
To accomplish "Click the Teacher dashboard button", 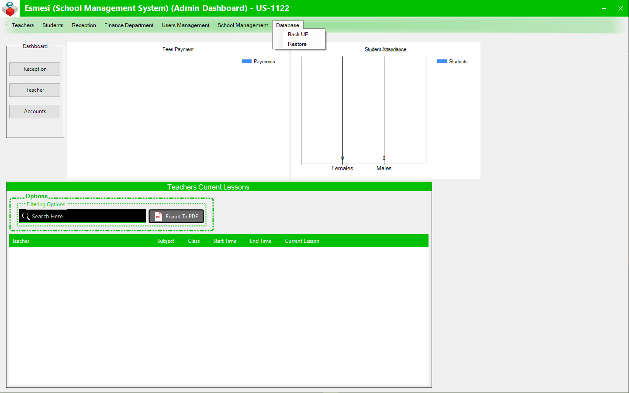I will tap(35, 90).
